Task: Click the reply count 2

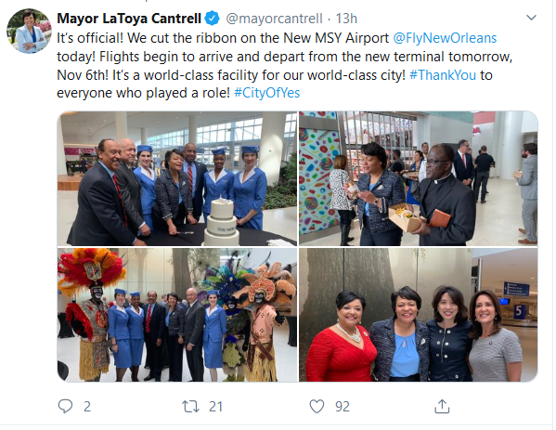Action: (87, 407)
